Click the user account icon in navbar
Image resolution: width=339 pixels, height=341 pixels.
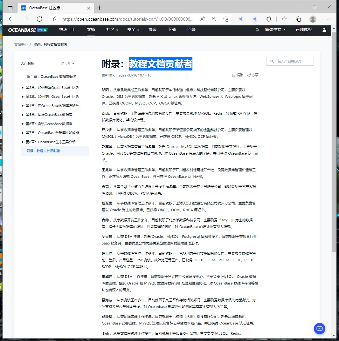tap(324, 30)
